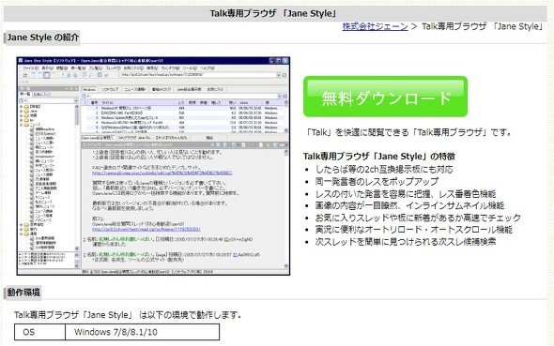Open the 株式会社ジェーン breadcrumb link
Screen dimensions: 554x346
click(375, 26)
